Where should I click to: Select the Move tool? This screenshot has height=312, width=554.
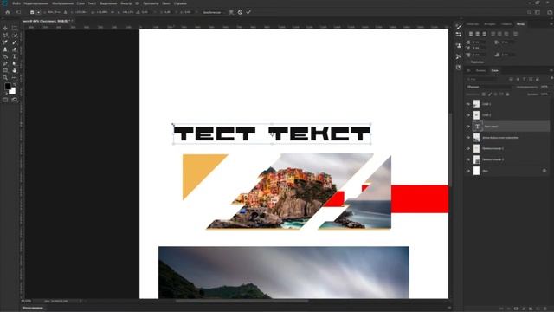point(5,28)
